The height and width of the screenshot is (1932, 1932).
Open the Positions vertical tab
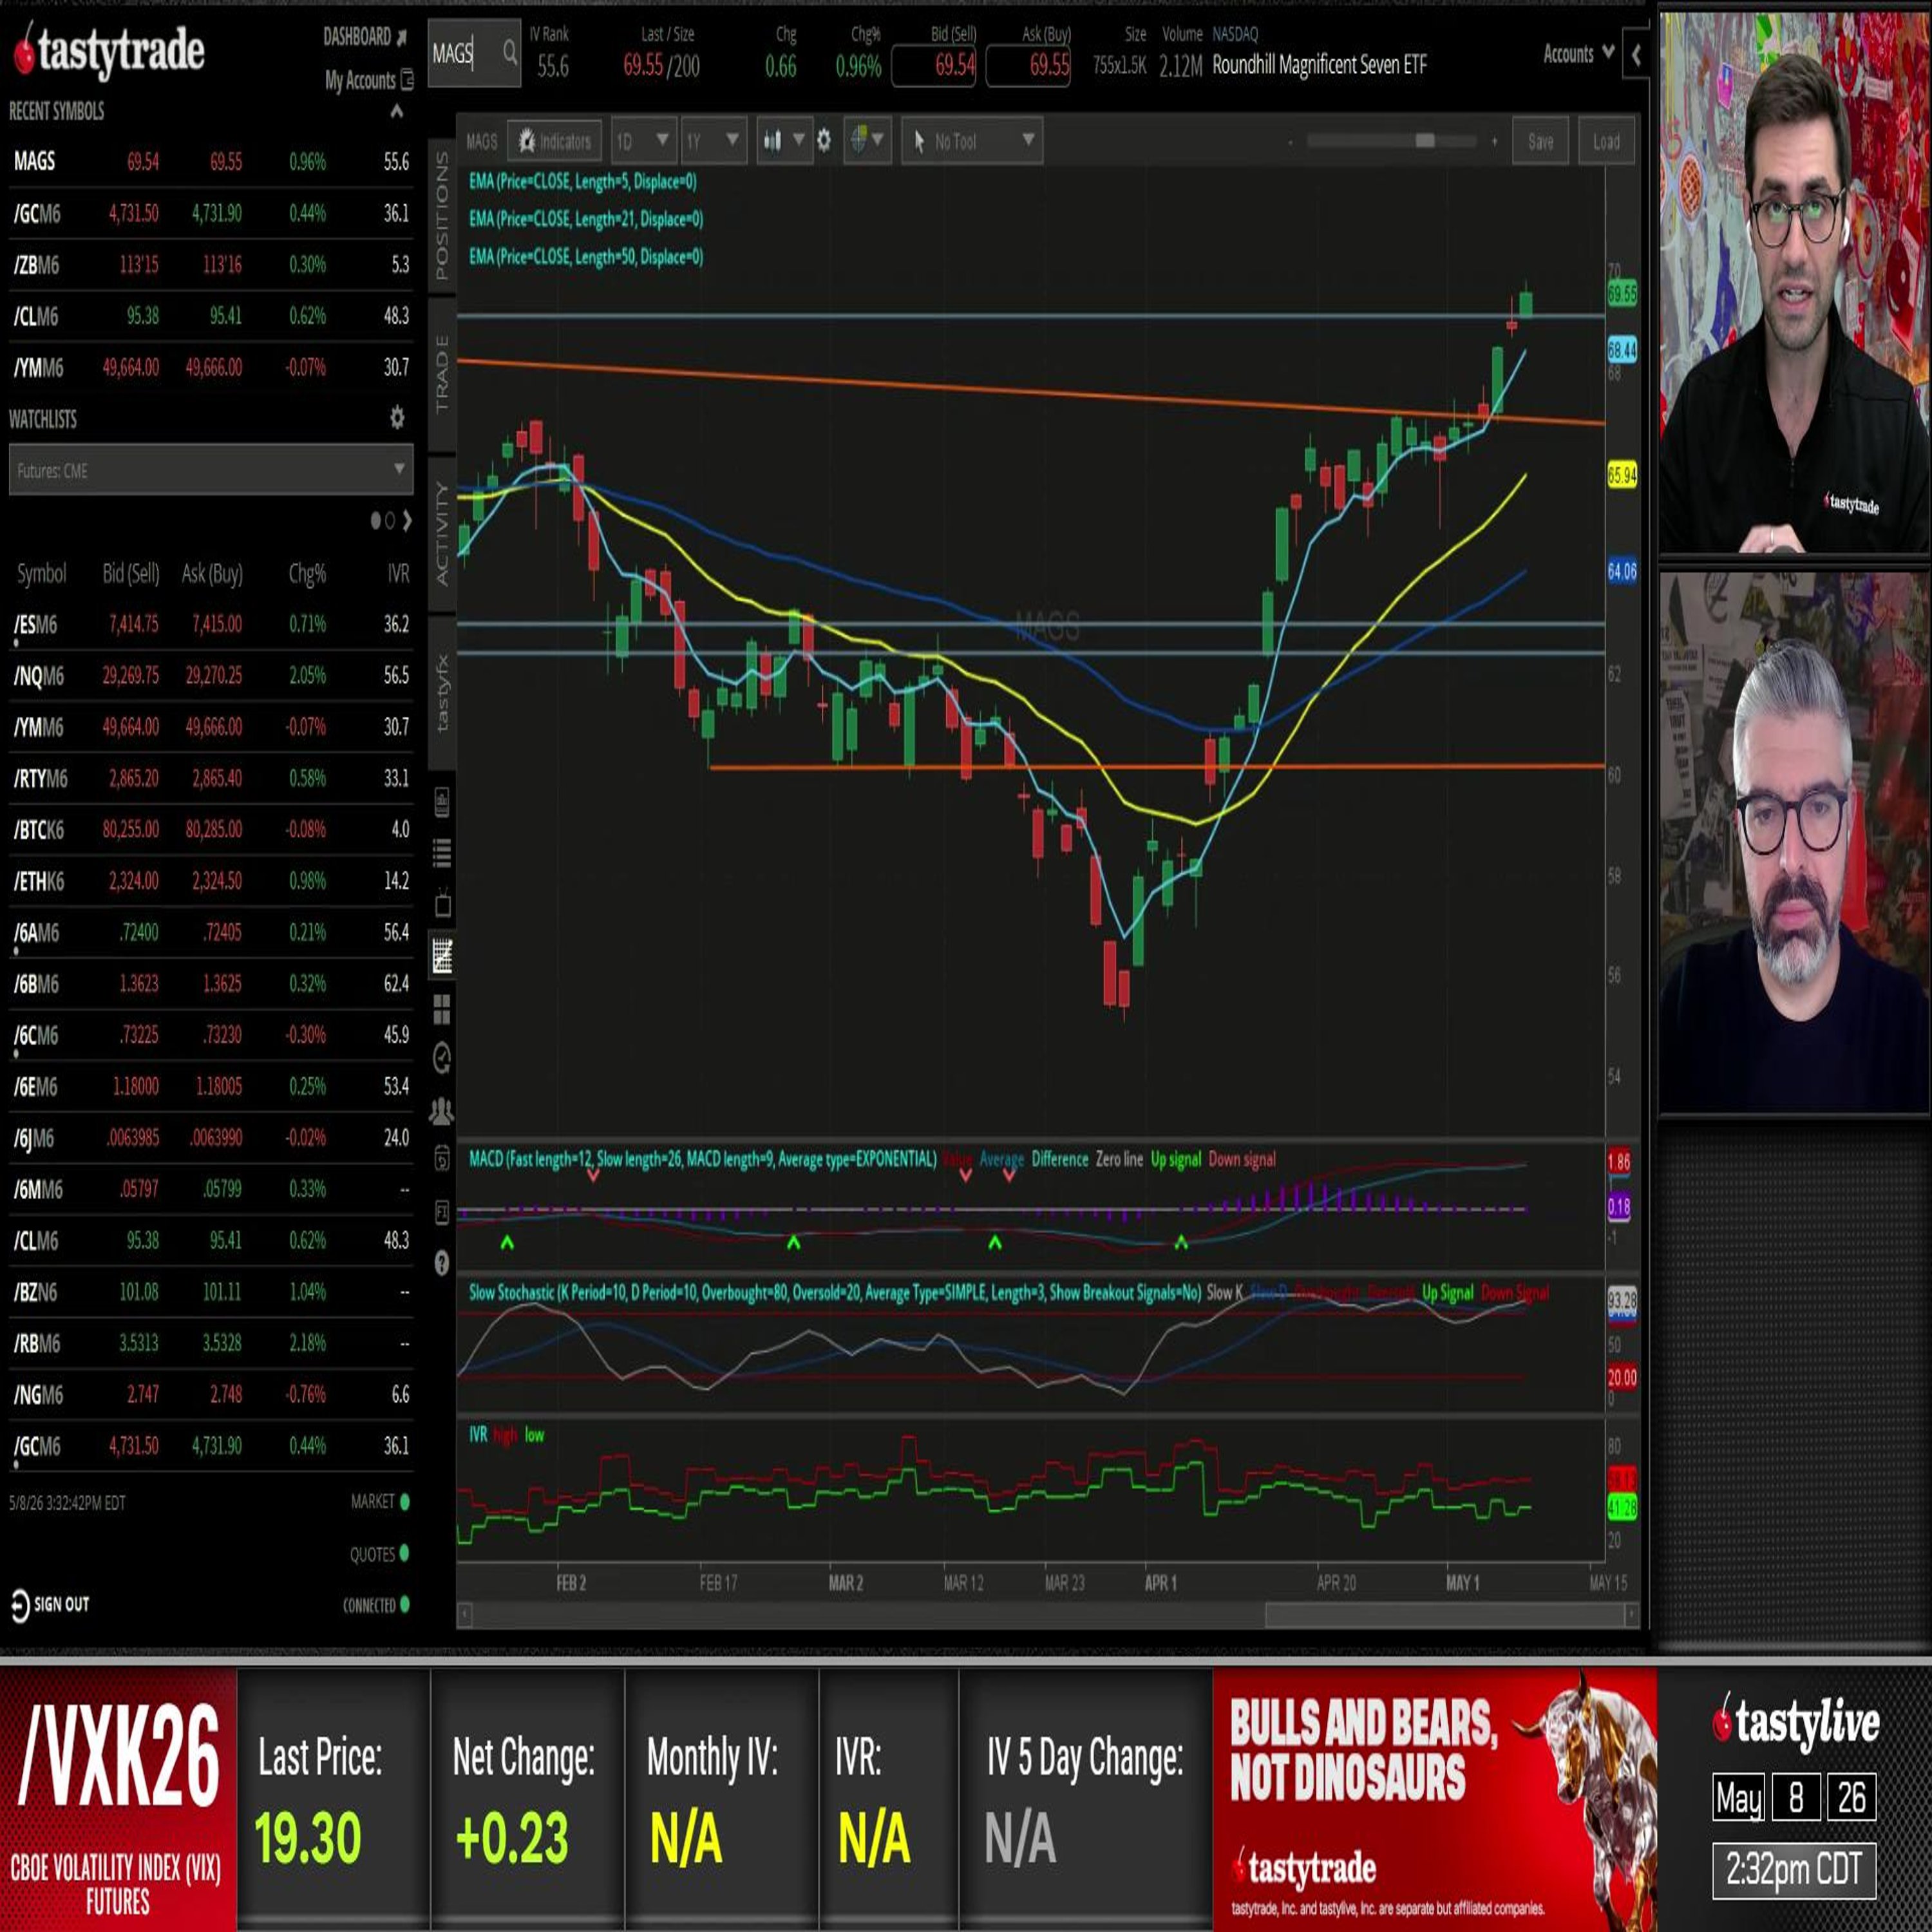442,216
